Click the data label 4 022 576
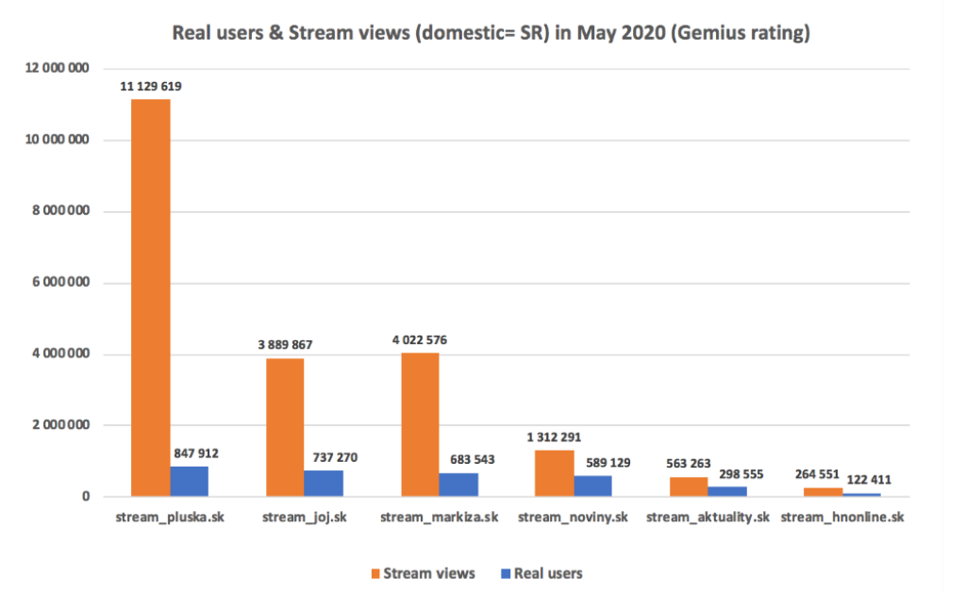966x593 pixels. click(x=420, y=340)
